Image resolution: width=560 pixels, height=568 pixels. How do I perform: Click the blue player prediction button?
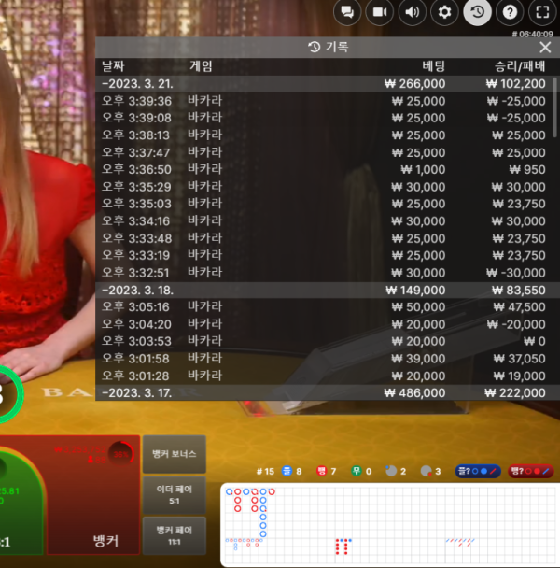coord(478,471)
